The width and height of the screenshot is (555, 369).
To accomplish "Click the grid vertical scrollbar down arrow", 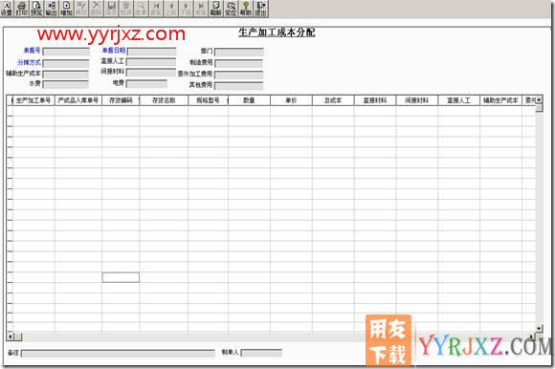I will (x=539, y=329).
